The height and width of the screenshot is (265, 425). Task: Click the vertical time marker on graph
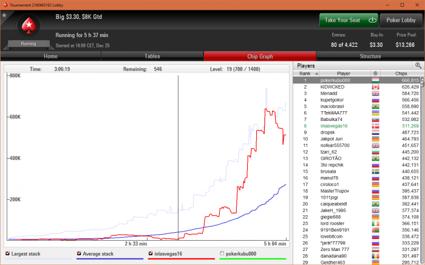pos(178,157)
